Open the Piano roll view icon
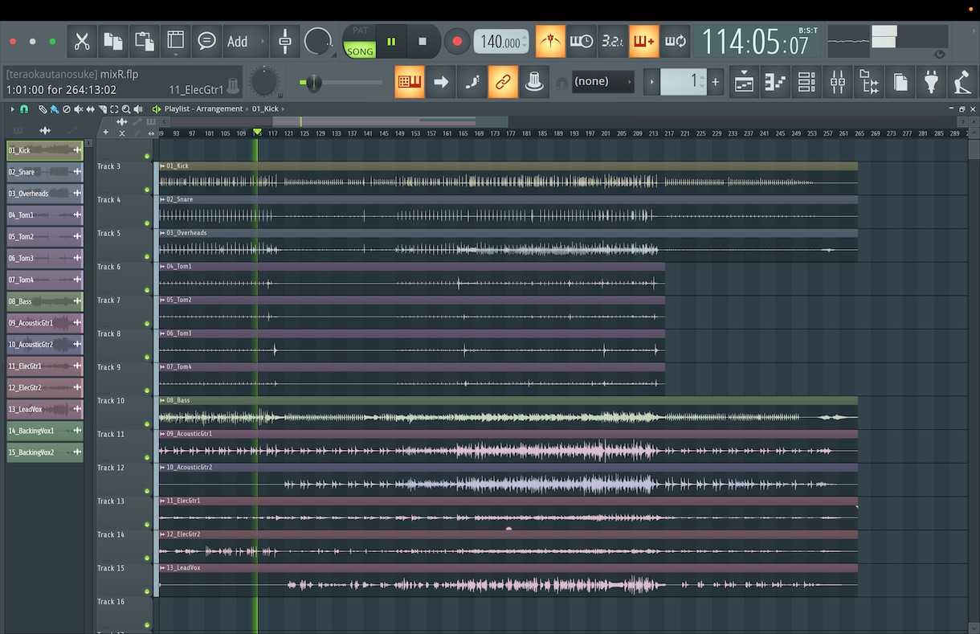Viewport: 980px width, 634px height. point(776,81)
